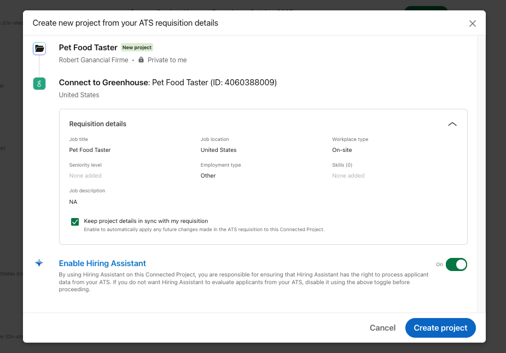
Task: Click the Create project button
Action: pos(440,328)
